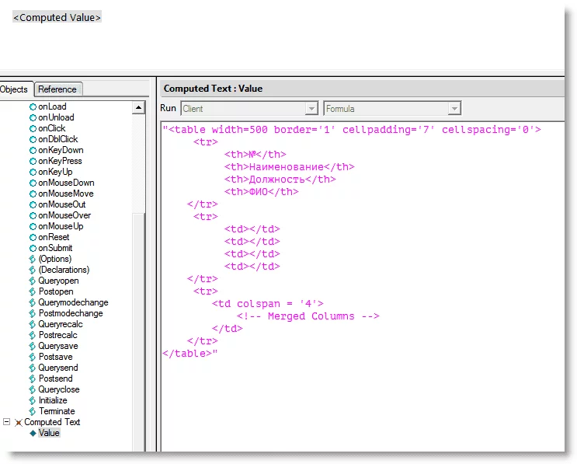Open the Run Client dropdown
577x464 pixels.
[x=311, y=109]
